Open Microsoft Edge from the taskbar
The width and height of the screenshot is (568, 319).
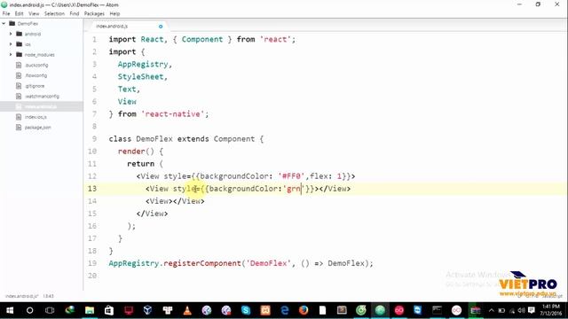285,310
